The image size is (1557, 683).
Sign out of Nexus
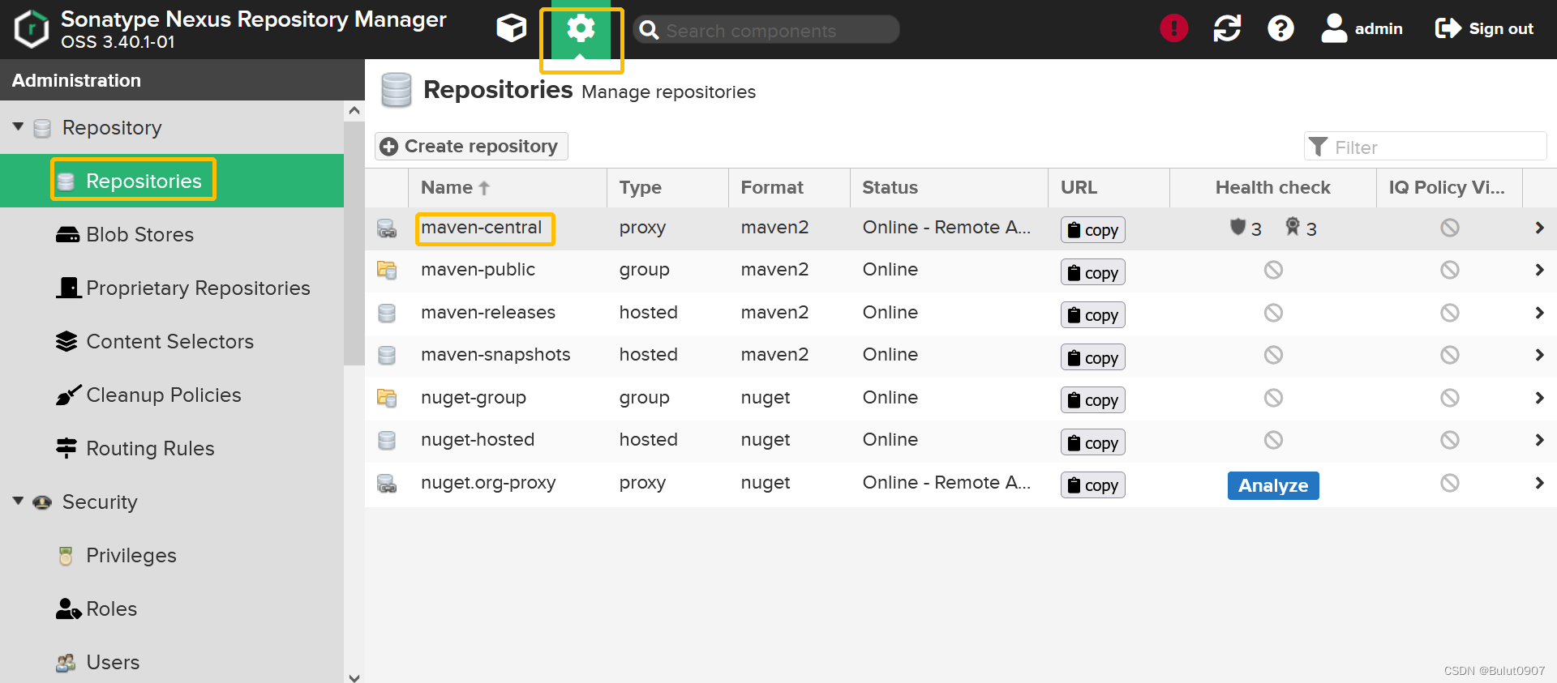pyautogui.click(x=1484, y=28)
